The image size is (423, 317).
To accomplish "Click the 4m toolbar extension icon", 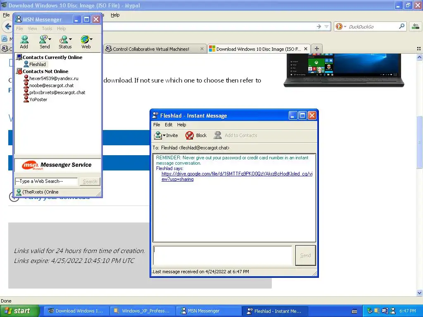I will (x=416, y=26).
